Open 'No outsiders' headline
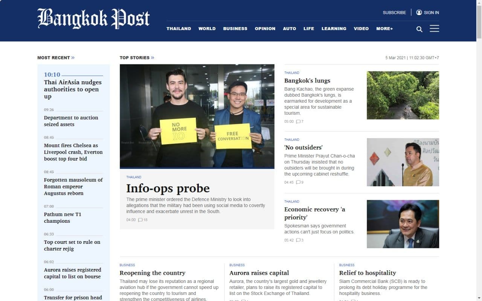 pos(304,147)
